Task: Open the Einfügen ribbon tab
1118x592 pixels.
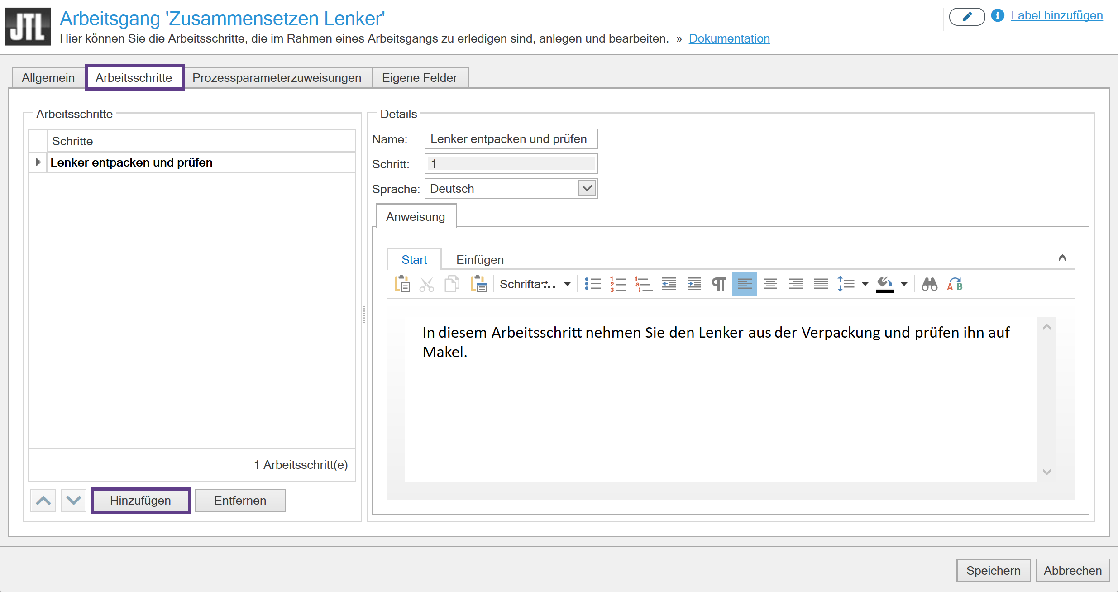Action: [x=480, y=260]
